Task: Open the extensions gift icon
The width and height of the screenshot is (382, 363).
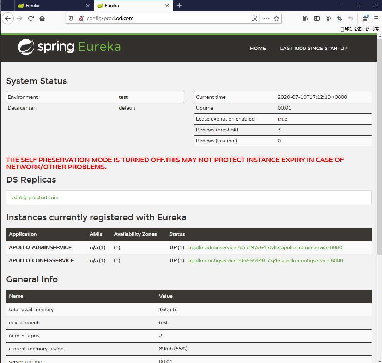Action: [365, 18]
